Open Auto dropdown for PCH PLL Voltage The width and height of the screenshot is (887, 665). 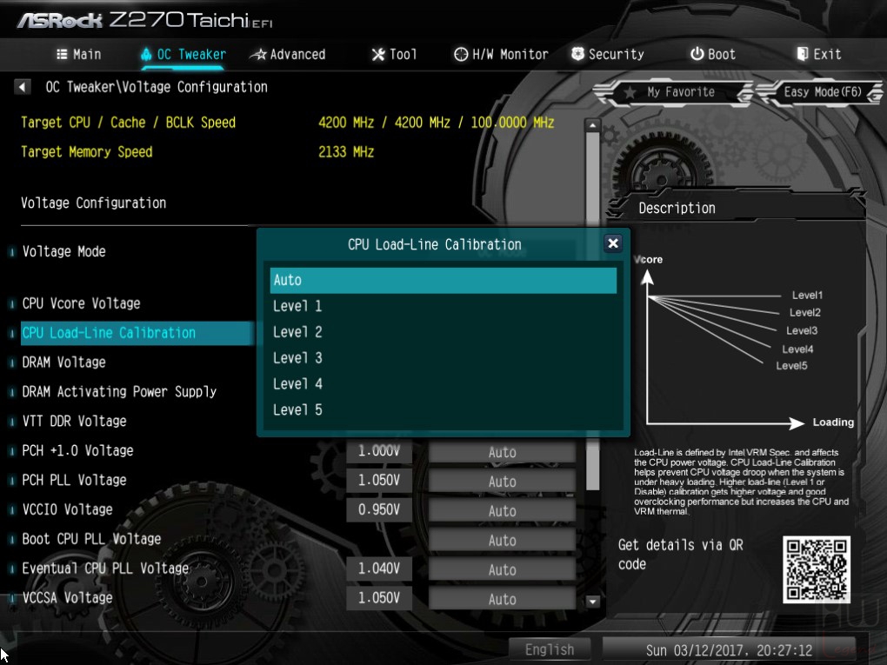502,482
